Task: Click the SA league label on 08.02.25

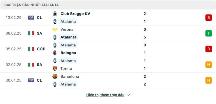Action: click(x=39, y=33)
